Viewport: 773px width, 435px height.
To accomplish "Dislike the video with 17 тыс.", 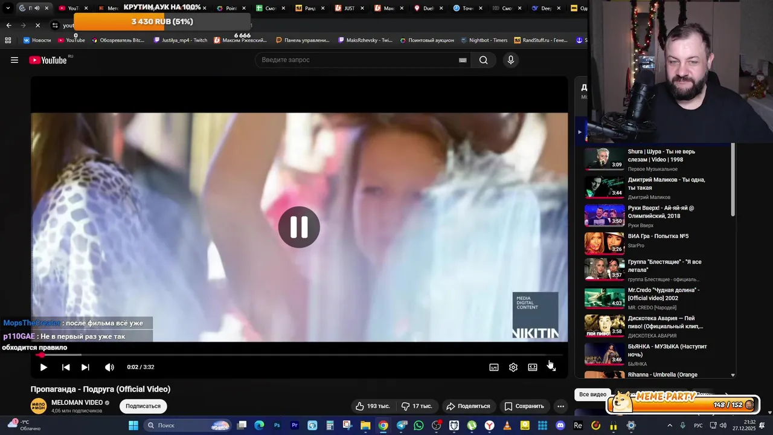I will click(417, 406).
